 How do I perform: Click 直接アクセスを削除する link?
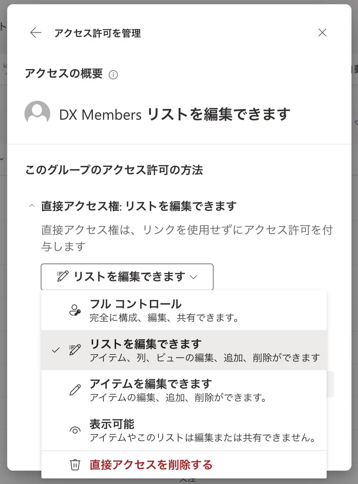click(151, 465)
